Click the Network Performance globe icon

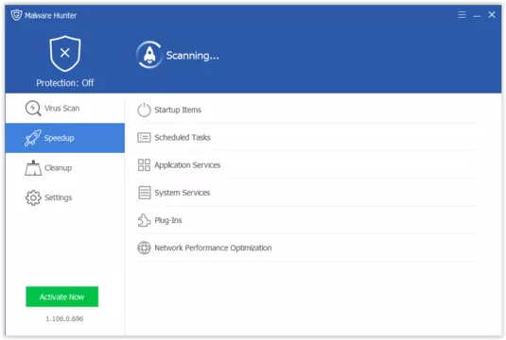click(x=144, y=247)
